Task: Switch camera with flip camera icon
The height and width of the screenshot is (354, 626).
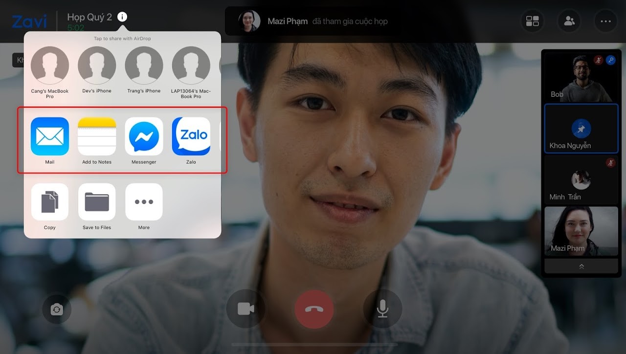Action: click(57, 309)
